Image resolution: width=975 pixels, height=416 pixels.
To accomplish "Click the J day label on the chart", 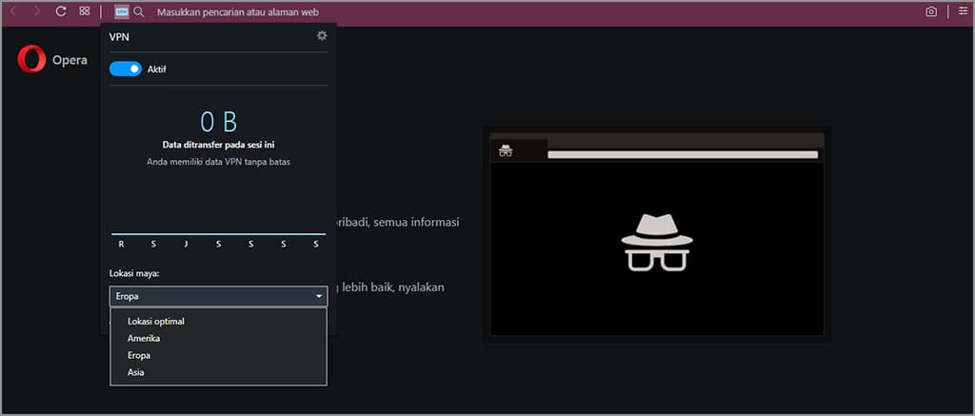I will point(186,245).
